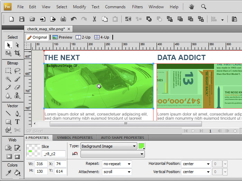Choose the Eraser tool
This screenshot has height=181, width=242.
pyautogui.click(x=17, y=87)
